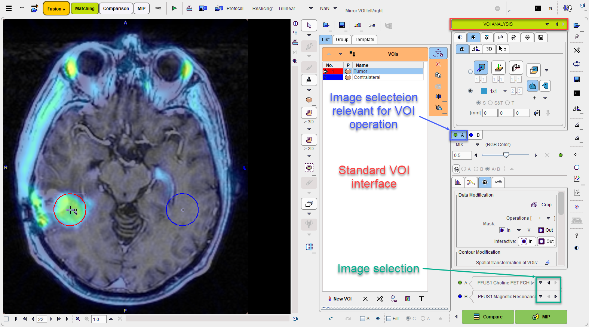The height and width of the screenshot is (327, 589).
Task: Select the Template tab
Action: click(x=364, y=40)
